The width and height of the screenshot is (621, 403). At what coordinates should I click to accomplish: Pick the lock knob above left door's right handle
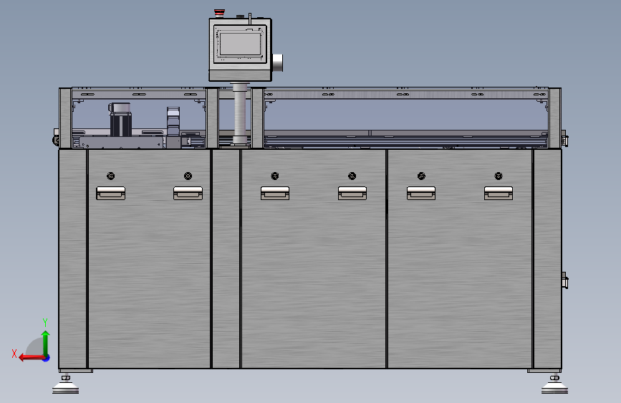coord(188,176)
